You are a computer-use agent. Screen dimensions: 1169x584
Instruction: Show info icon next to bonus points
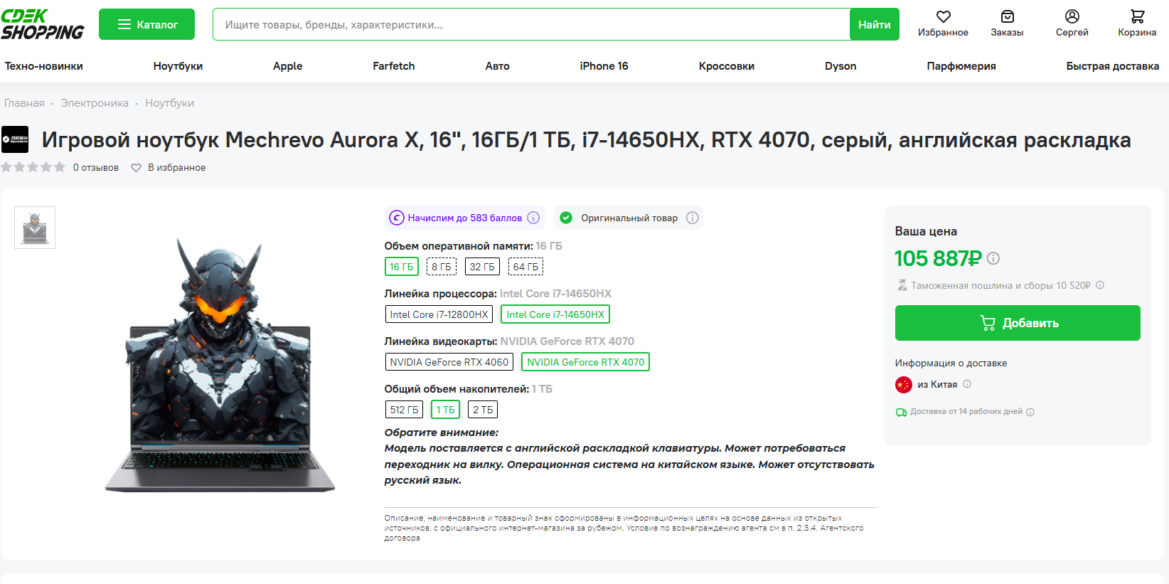[533, 218]
